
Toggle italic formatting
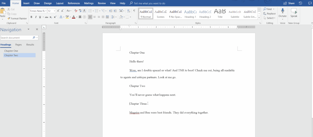click(x=36, y=17)
